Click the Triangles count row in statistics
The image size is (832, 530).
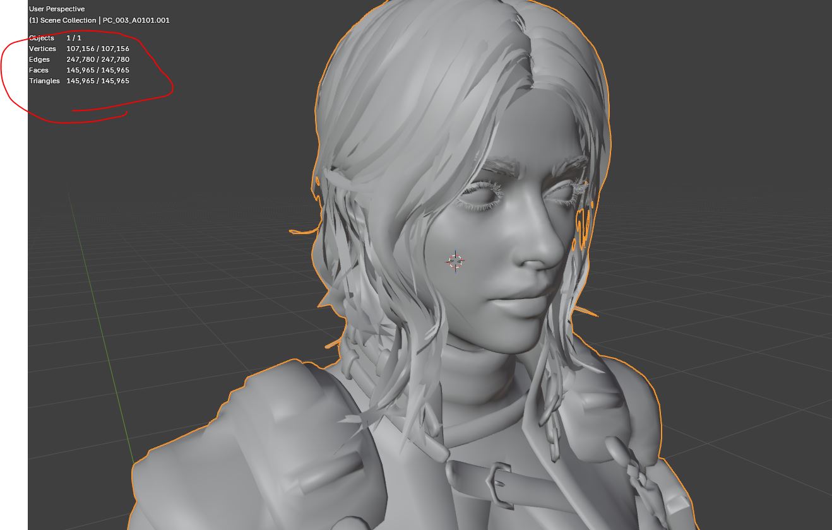(79, 81)
